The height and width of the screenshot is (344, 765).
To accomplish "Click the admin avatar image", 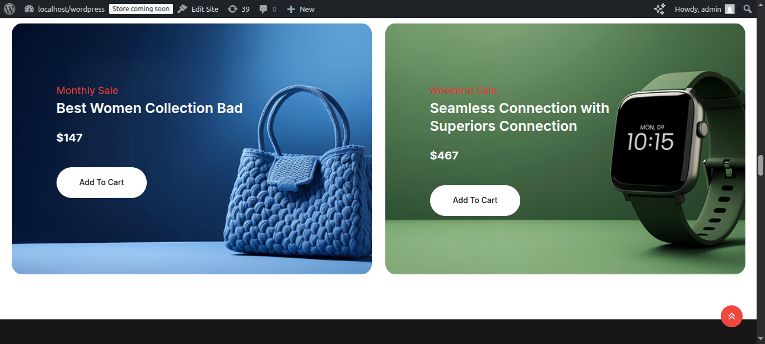I will click(x=729, y=9).
